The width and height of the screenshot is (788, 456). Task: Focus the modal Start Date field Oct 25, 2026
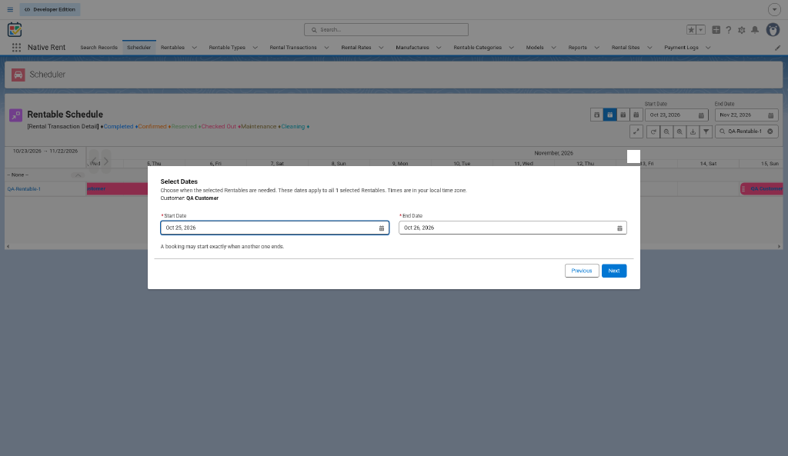click(x=275, y=228)
